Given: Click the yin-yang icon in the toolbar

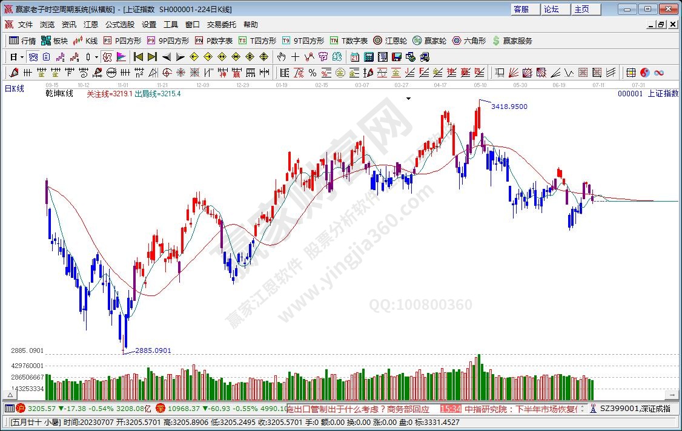Looking at the screenshot, I should coord(645,73).
